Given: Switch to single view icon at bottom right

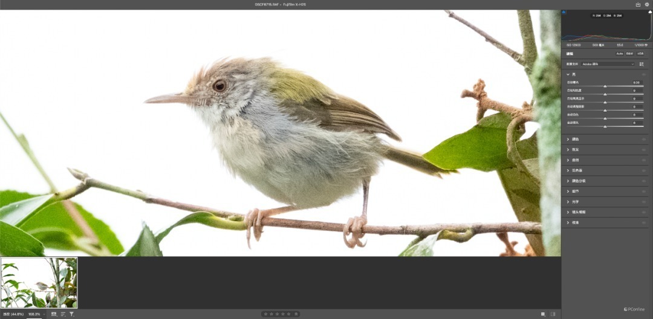Looking at the screenshot, I should [543, 314].
